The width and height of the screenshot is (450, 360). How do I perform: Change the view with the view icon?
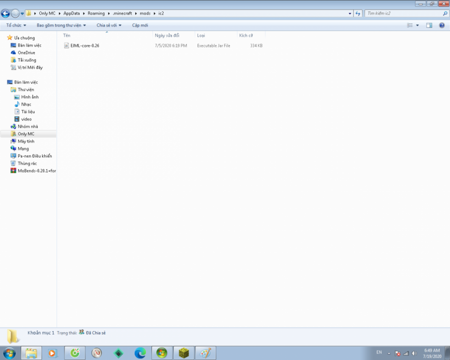pyautogui.click(x=410, y=25)
